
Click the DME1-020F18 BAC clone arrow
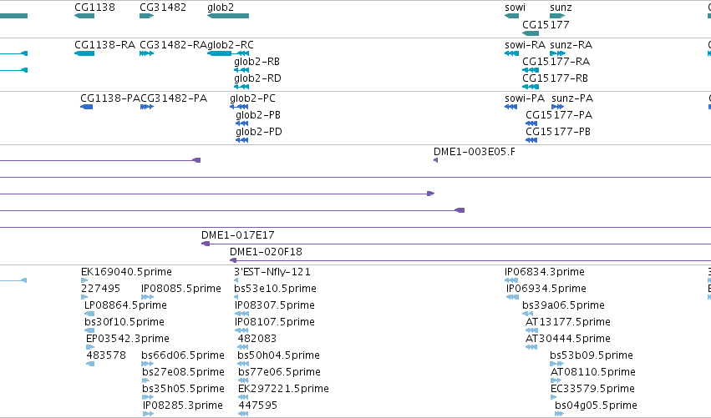coord(470,260)
